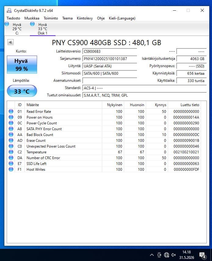Click the Luettu tieto column header
This screenshot has width=212, height=261.
(x=184, y=105)
